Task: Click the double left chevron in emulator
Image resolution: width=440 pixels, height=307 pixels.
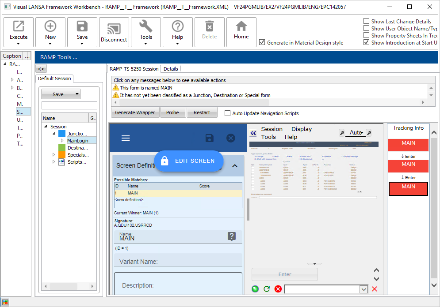Action: (253, 133)
